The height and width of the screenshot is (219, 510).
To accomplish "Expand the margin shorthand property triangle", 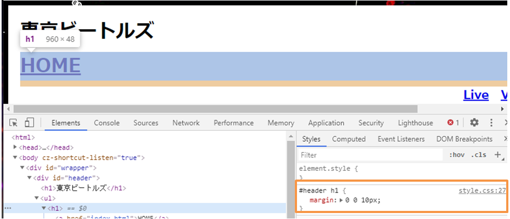I will point(341,200).
